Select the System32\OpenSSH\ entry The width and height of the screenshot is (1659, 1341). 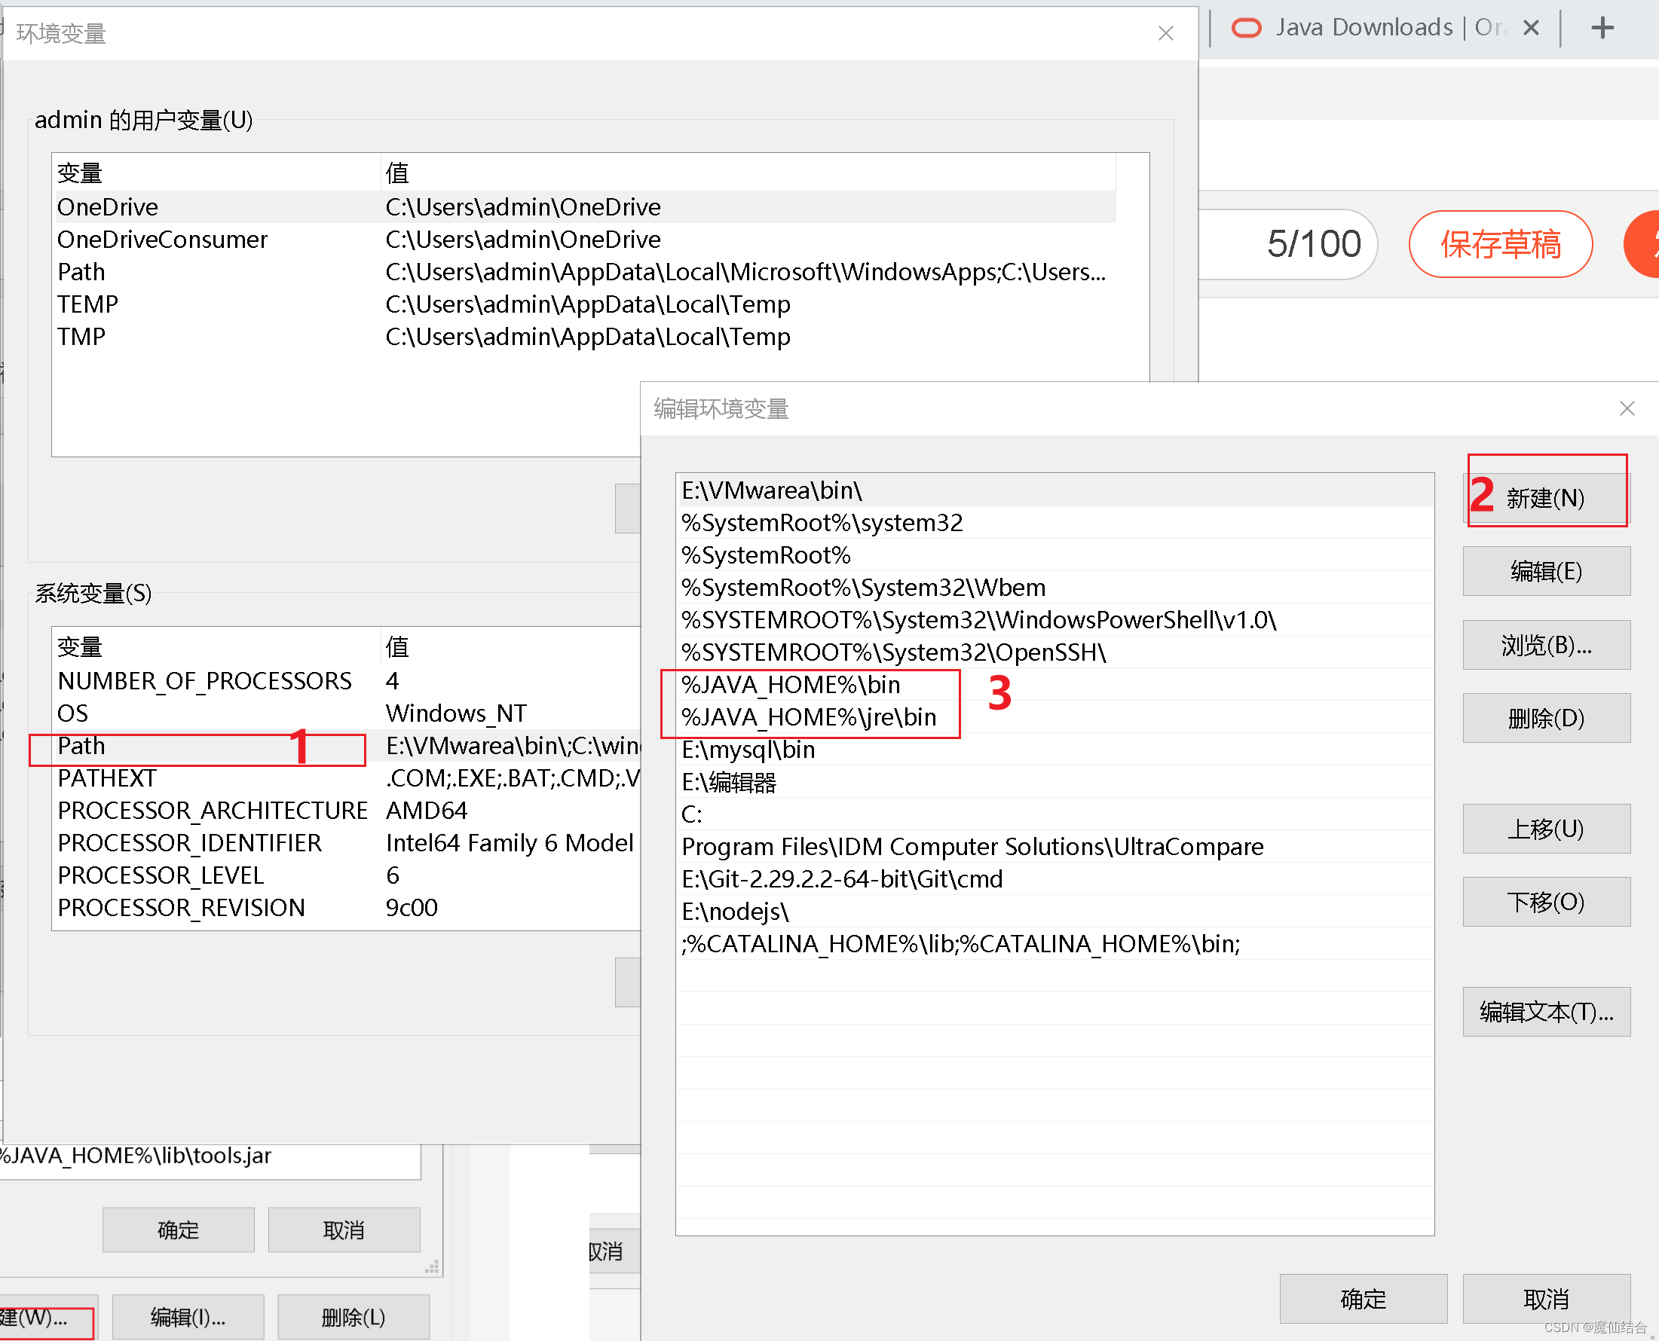[x=1054, y=652]
